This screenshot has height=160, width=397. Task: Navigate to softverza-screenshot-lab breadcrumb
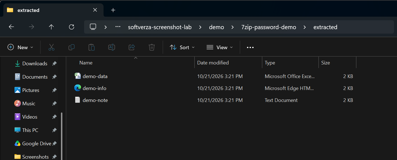tap(160, 27)
